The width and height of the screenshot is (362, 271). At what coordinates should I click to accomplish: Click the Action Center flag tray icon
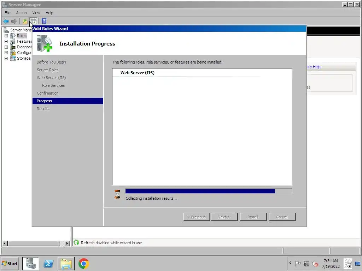pyautogui.click(x=298, y=263)
